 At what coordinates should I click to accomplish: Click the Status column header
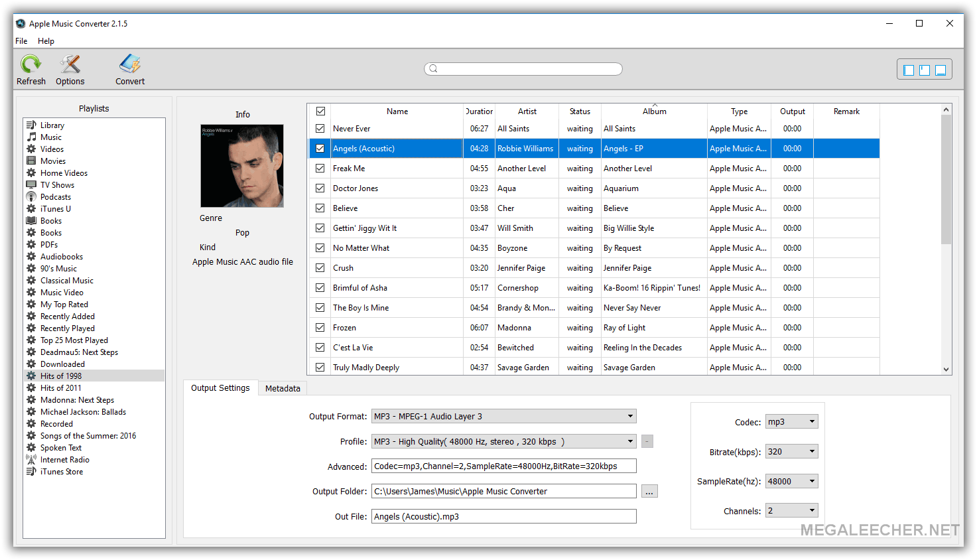[580, 111]
